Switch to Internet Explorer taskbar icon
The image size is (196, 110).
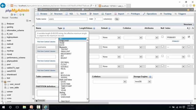point(46,107)
